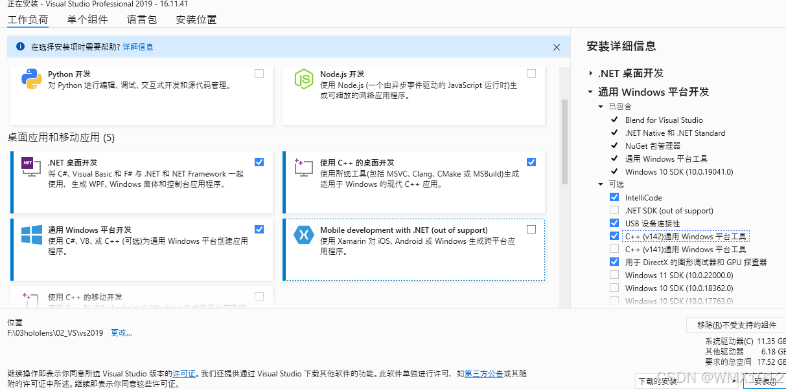Expand .NET 桌面开发 details section
The image size is (786, 390).
tap(591, 73)
